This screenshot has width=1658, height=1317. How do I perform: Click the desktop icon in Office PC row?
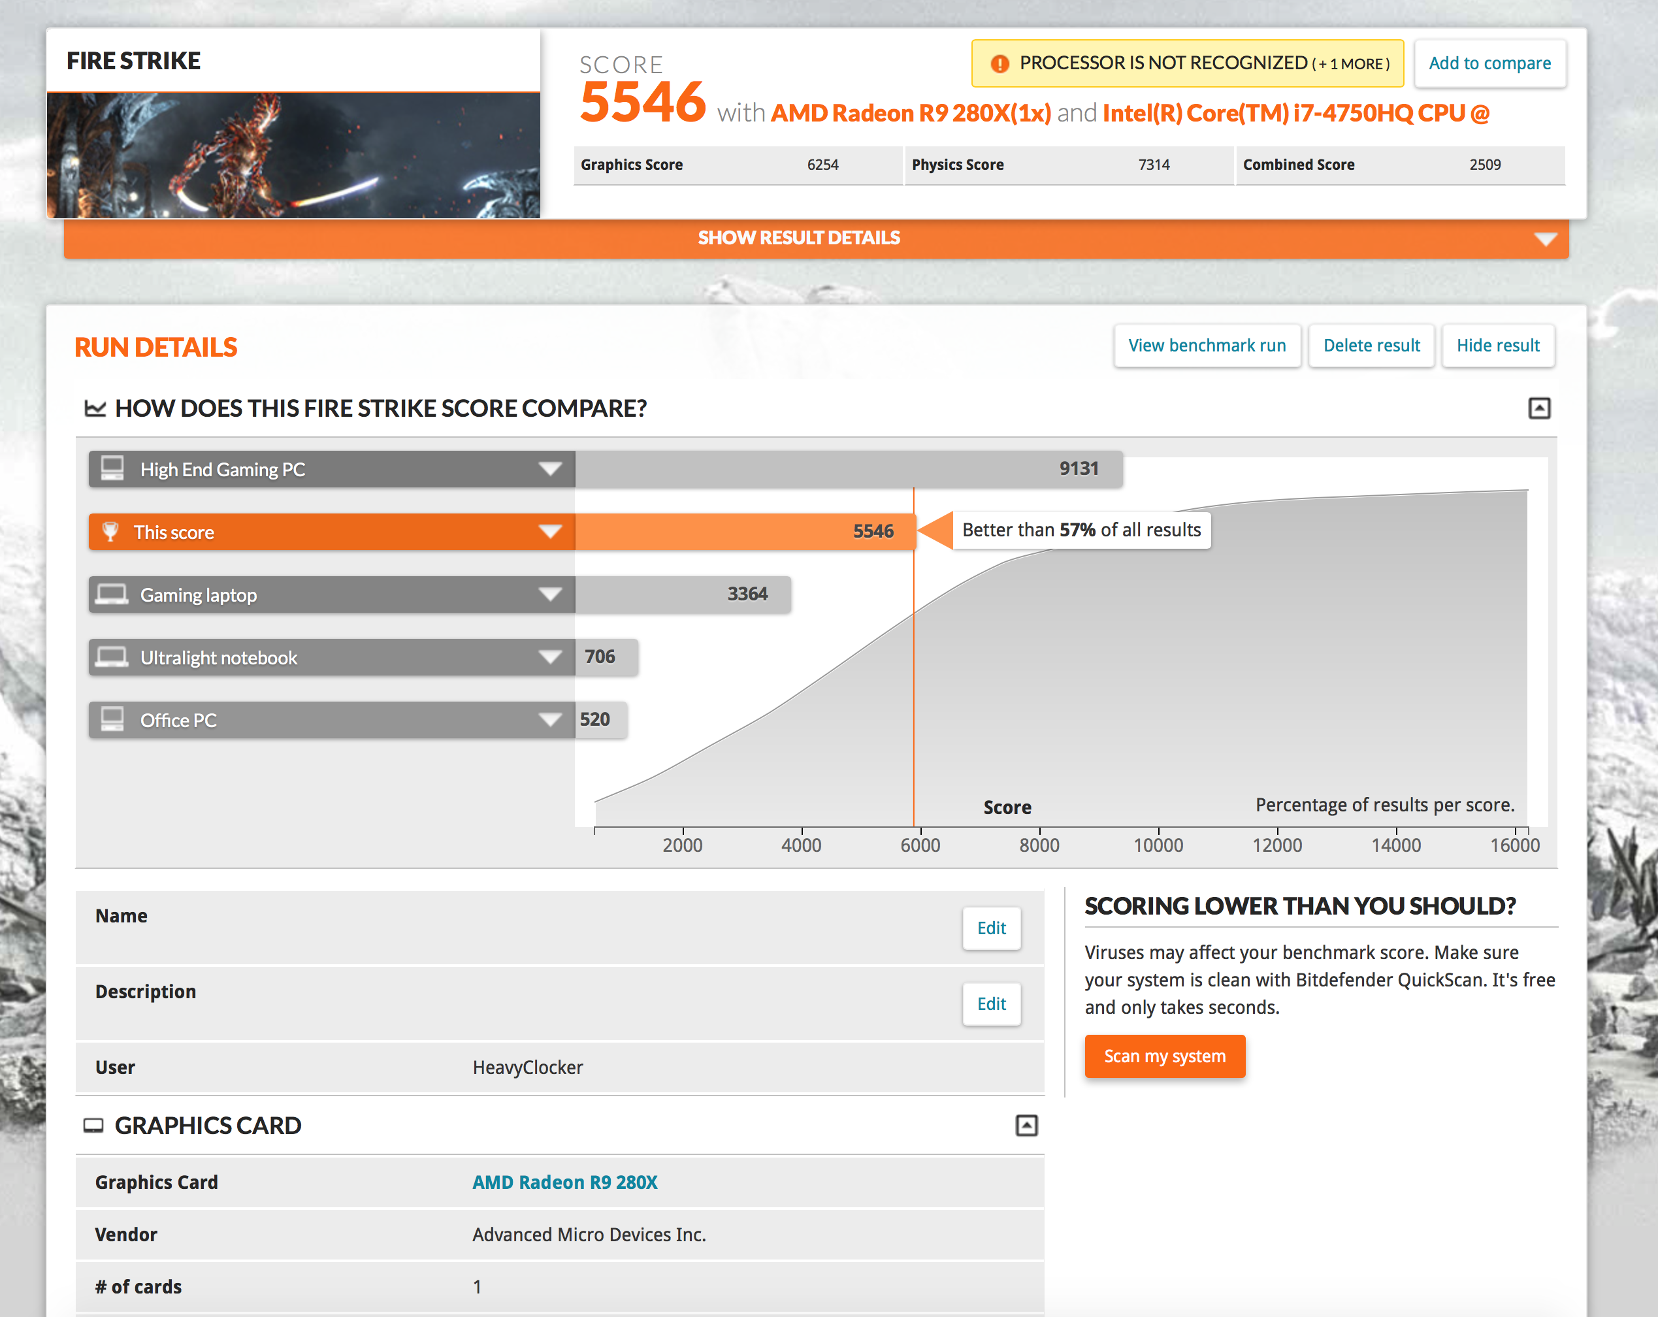(x=112, y=720)
